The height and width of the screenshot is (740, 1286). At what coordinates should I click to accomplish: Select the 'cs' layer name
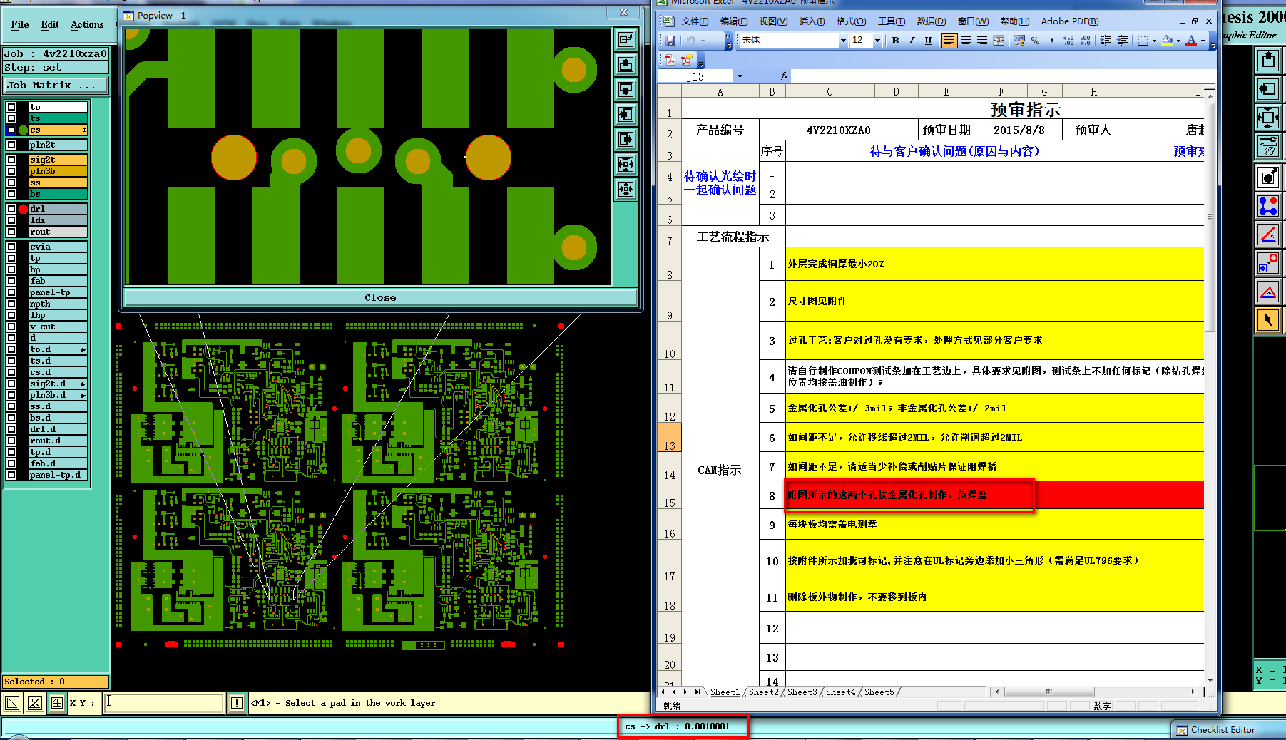58,130
